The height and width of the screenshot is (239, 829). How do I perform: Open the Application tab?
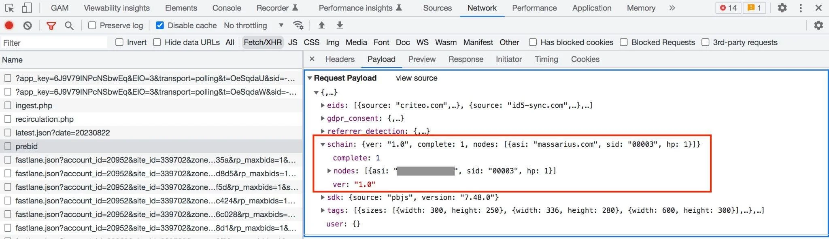point(592,8)
